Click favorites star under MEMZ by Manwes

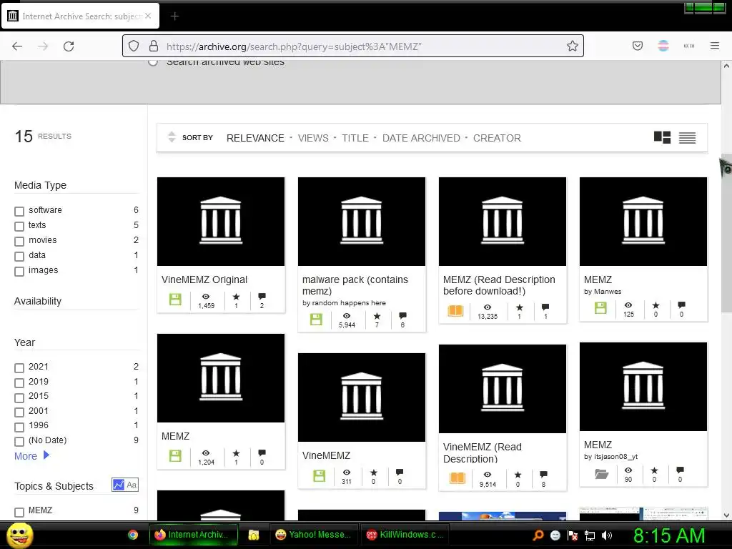656,305
